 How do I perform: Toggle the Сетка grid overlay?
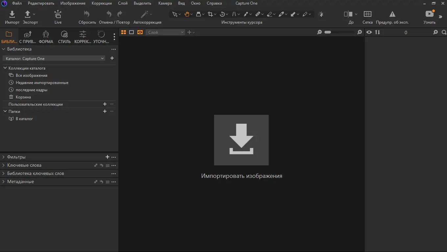(x=367, y=14)
